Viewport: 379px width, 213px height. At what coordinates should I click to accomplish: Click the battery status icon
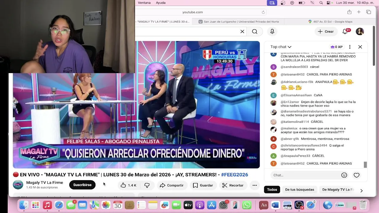302,3
